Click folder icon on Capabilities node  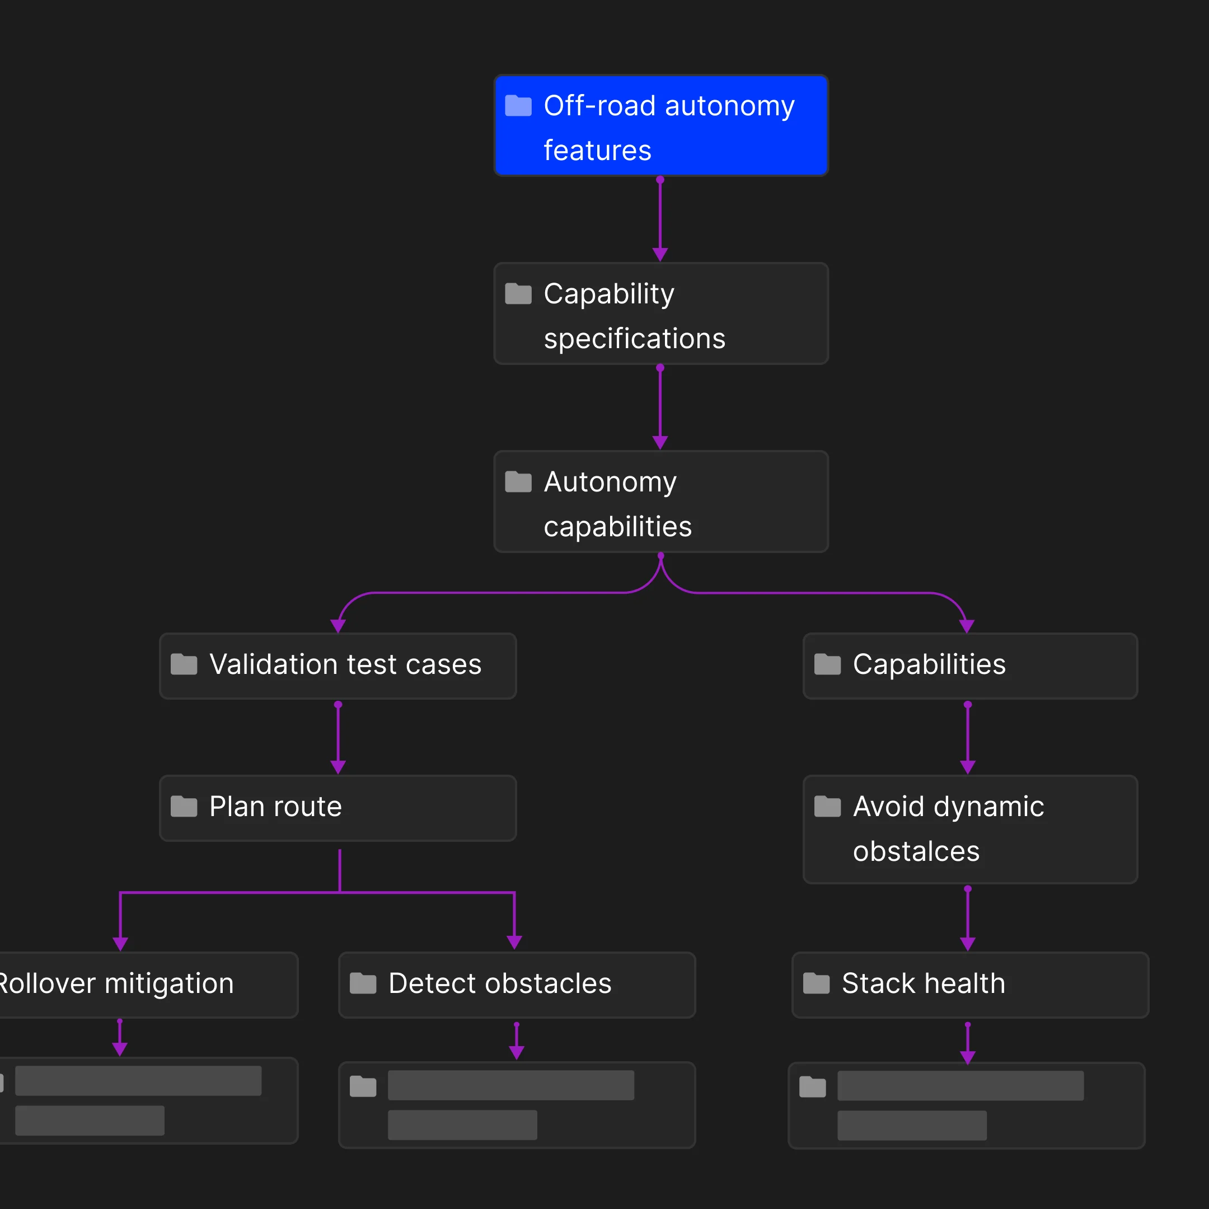[827, 664]
